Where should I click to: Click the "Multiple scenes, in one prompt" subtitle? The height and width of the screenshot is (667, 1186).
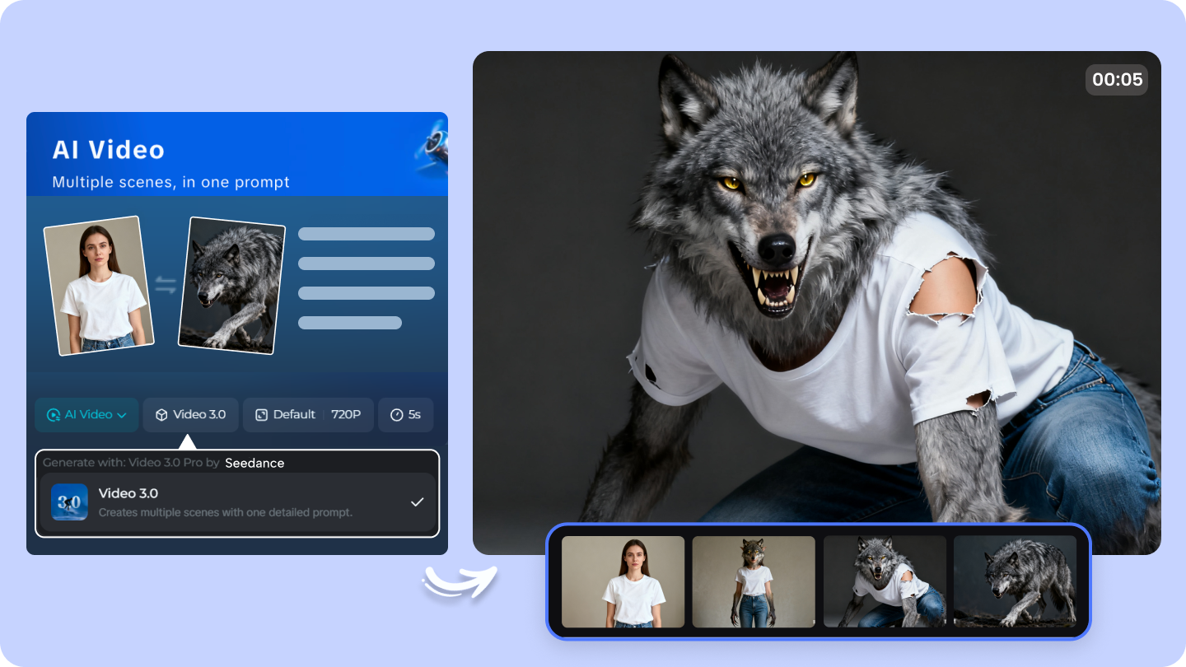click(x=171, y=182)
